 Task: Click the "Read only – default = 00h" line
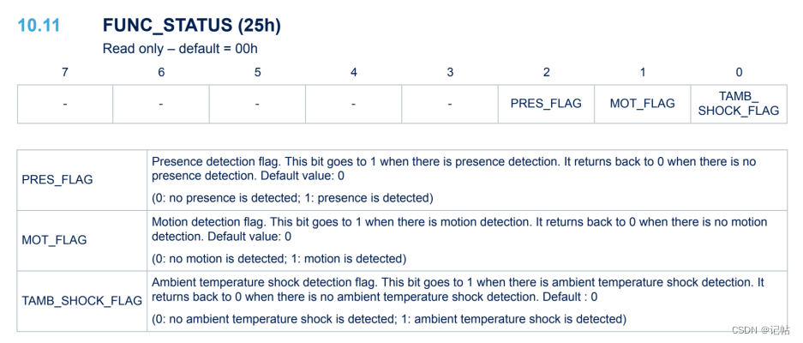[180, 49]
